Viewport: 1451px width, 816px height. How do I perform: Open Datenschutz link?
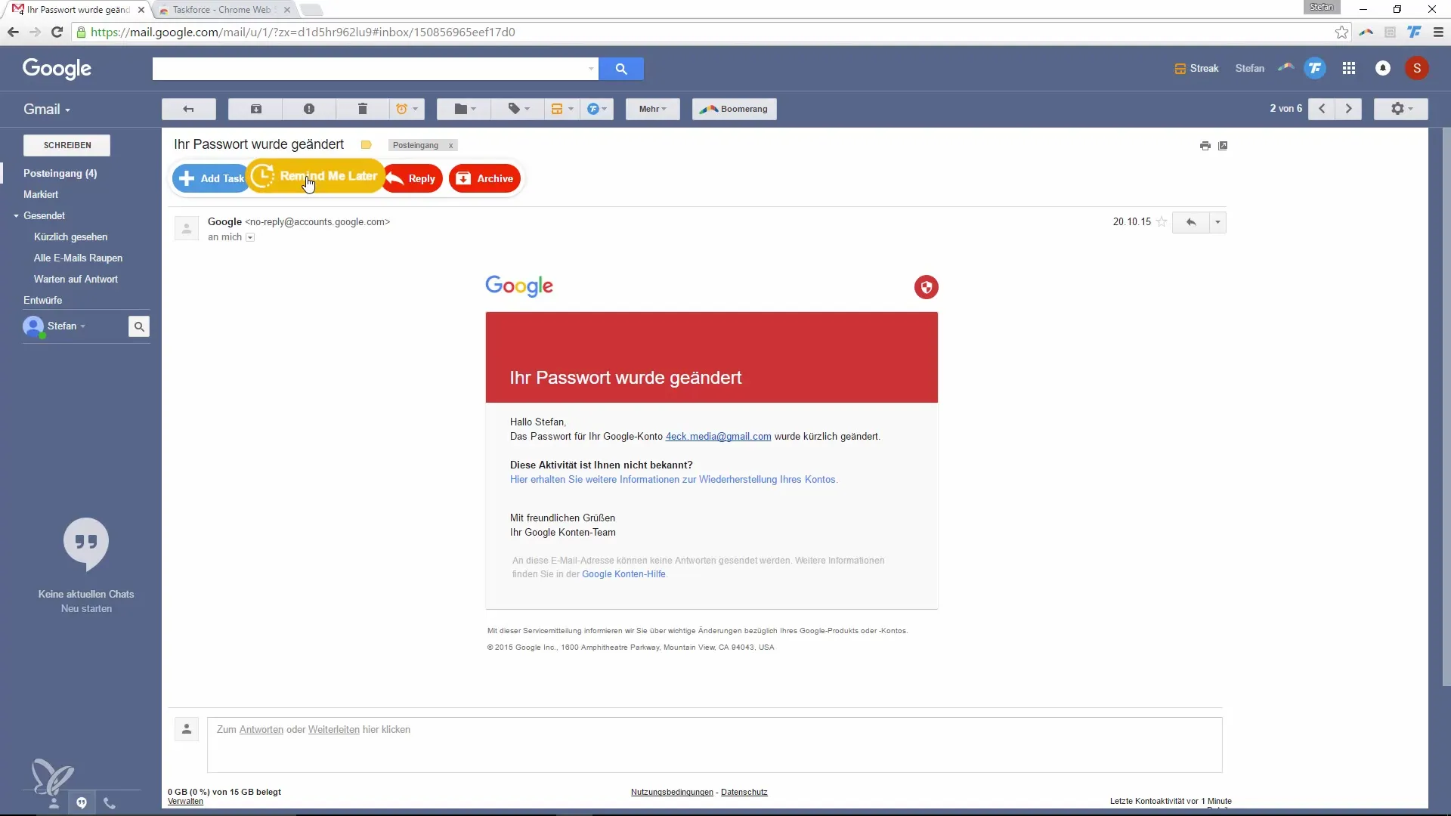(x=744, y=792)
